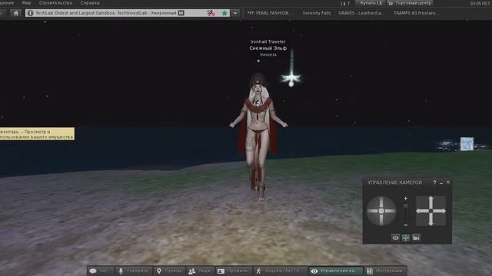The image size is (492, 276).
Task: Click the Home button in the navigation bar
Action: point(15,13)
